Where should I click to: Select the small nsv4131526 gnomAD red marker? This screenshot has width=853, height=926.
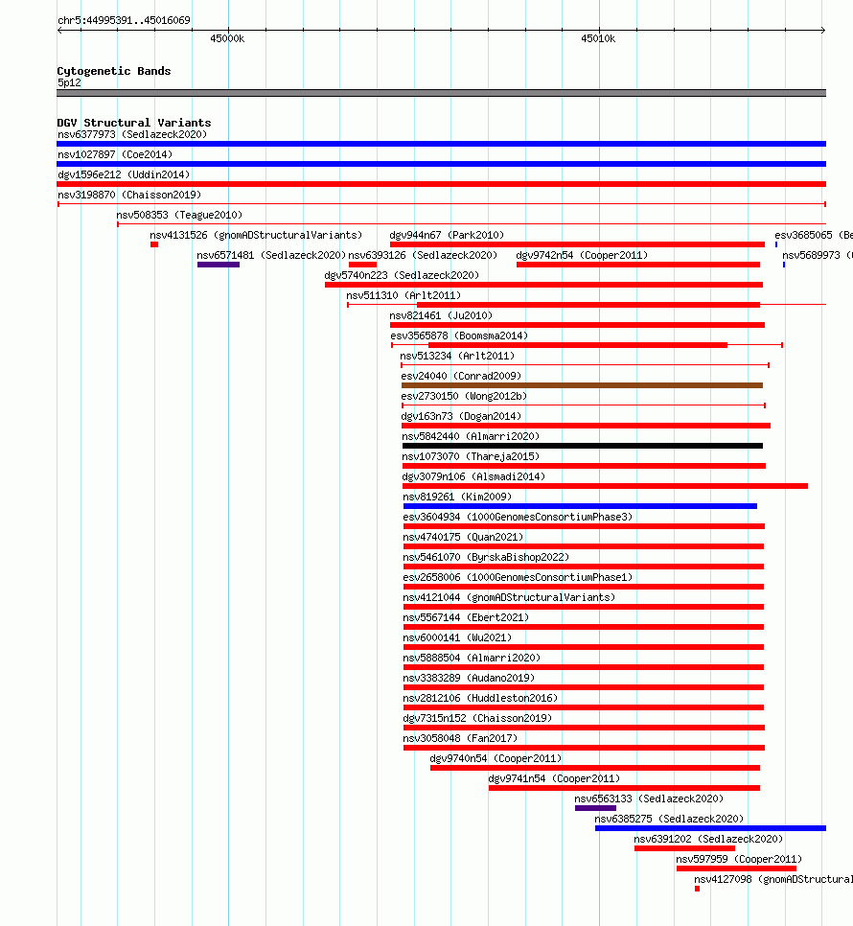tap(154, 244)
